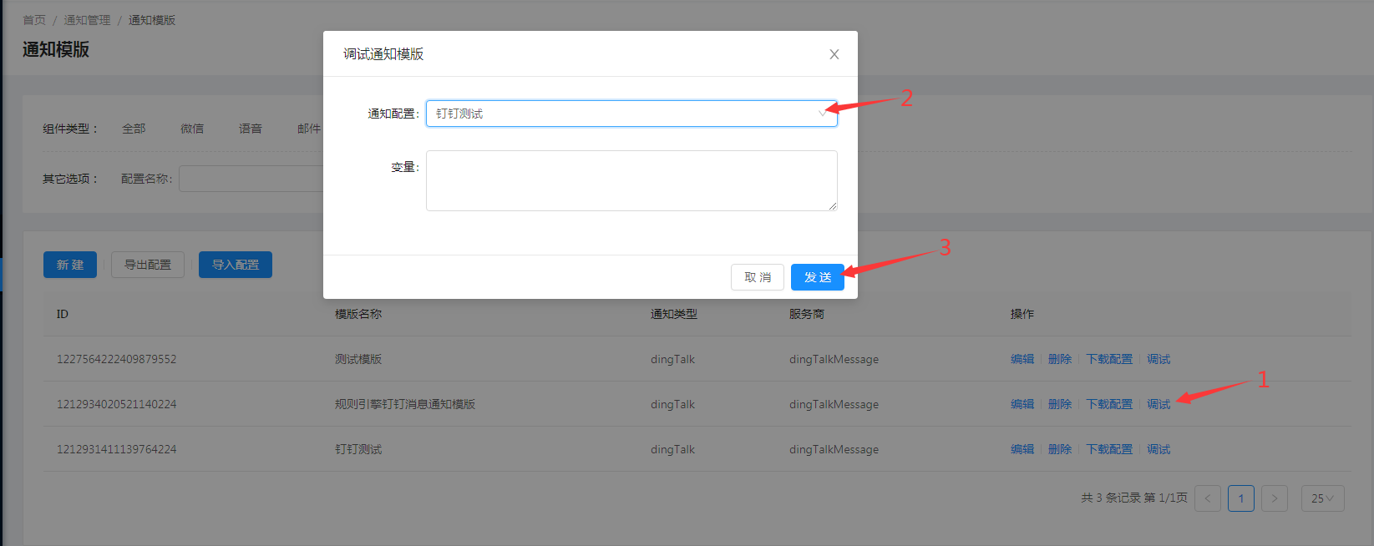Click the 导出配置 button
This screenshot has height=546, width=1374.
pos(148,265)
